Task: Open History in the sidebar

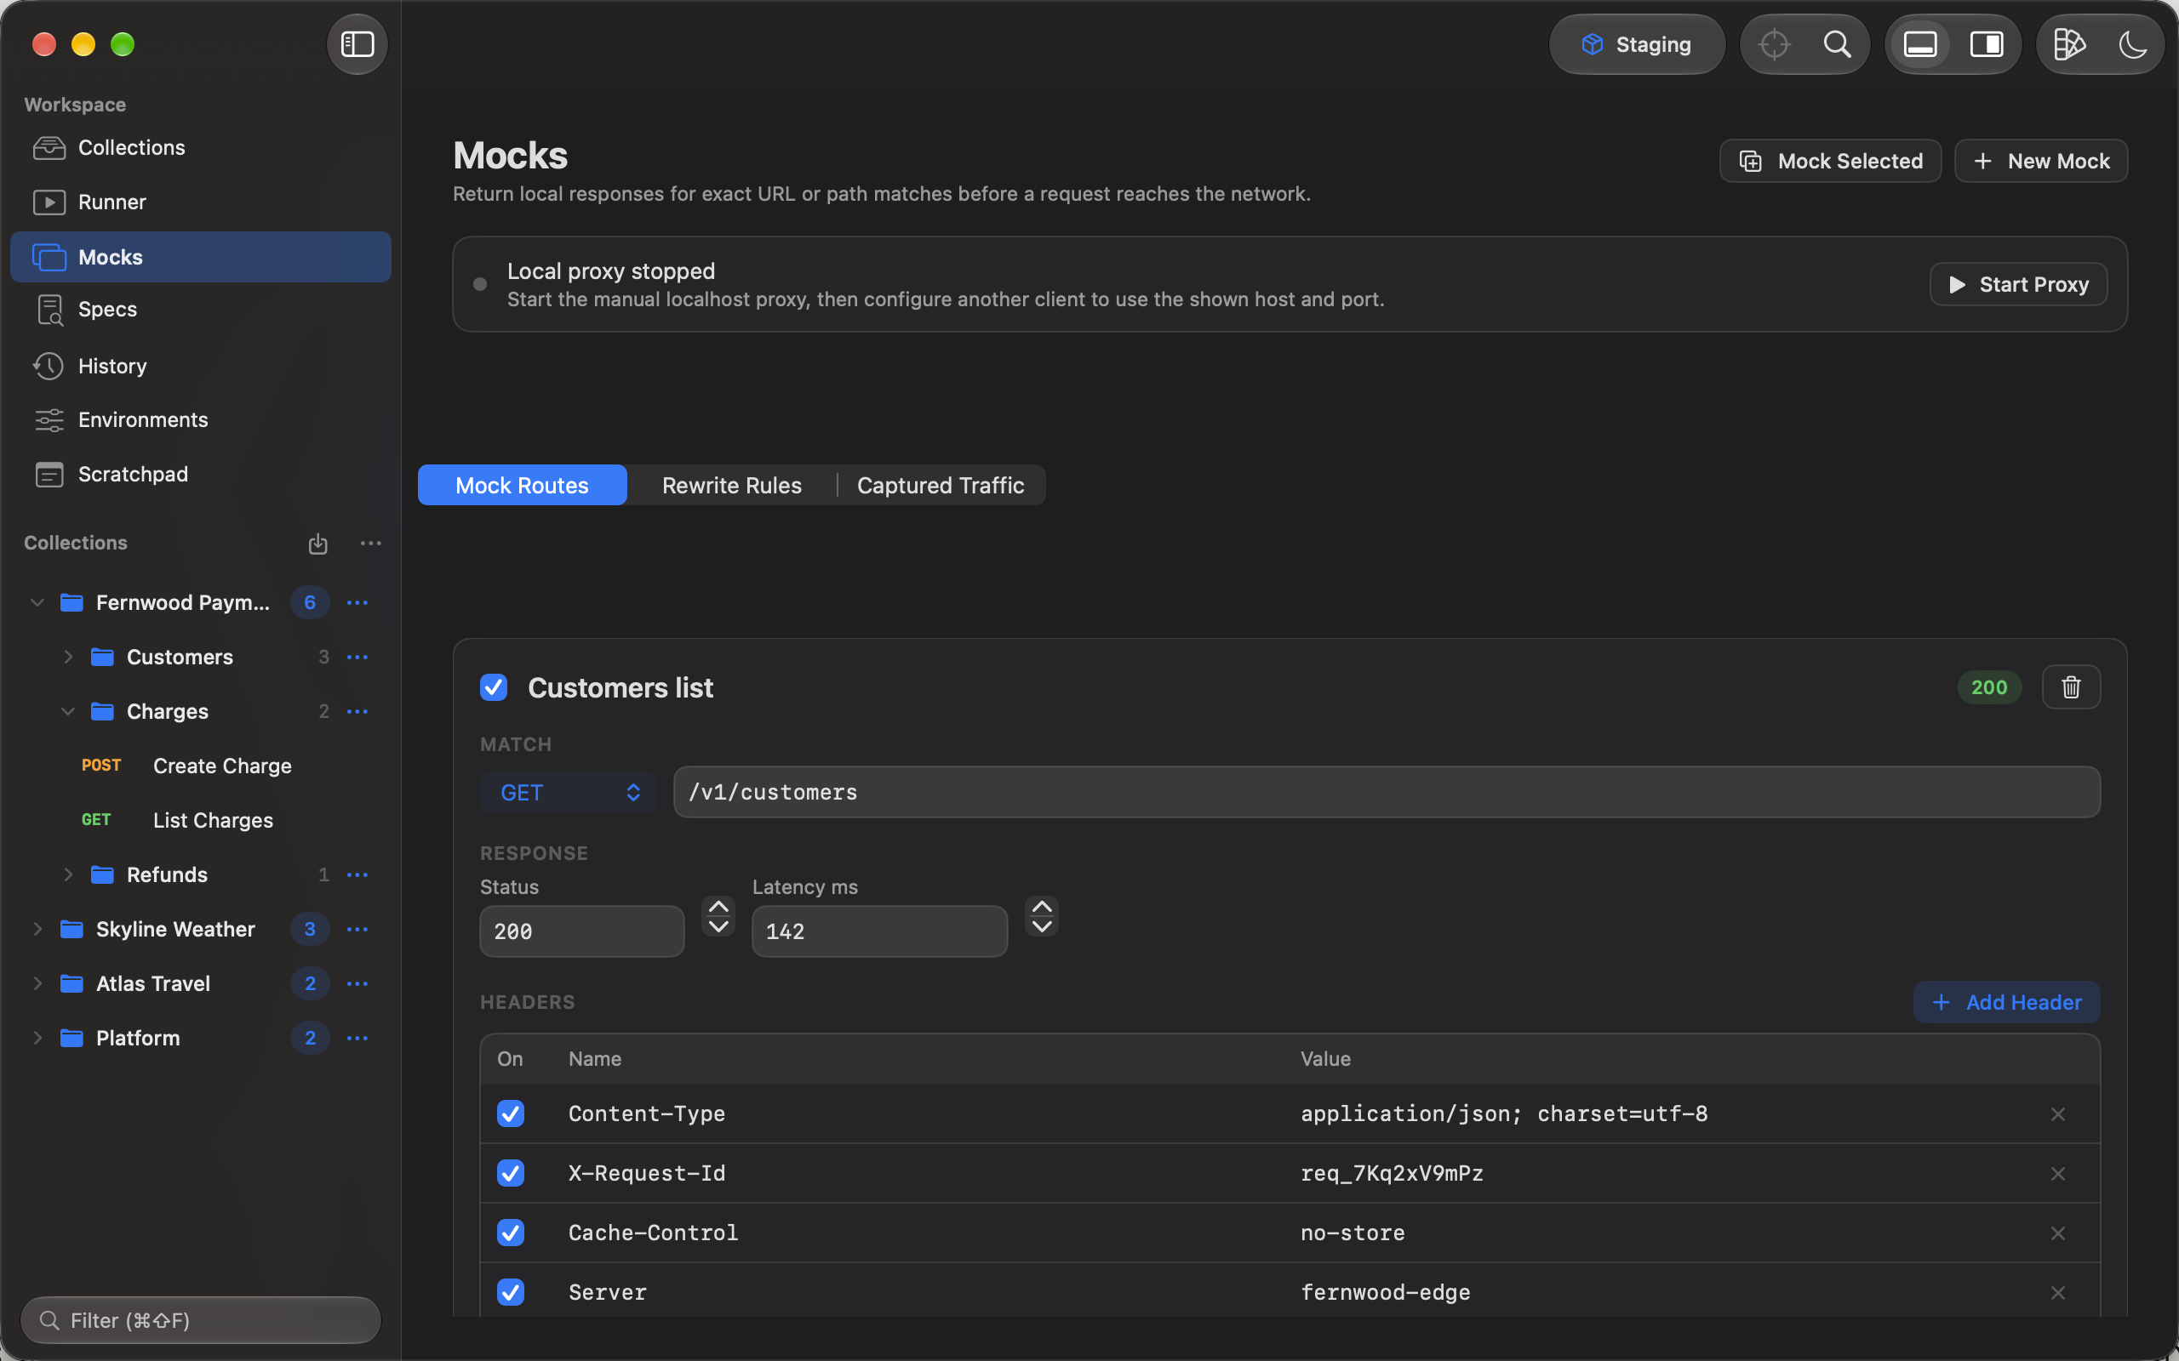Action: pos(201,367)
